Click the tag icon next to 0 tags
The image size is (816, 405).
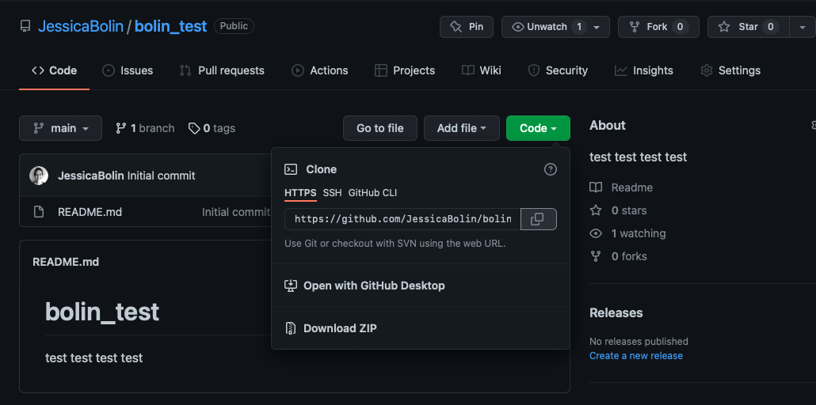point(193,128)
